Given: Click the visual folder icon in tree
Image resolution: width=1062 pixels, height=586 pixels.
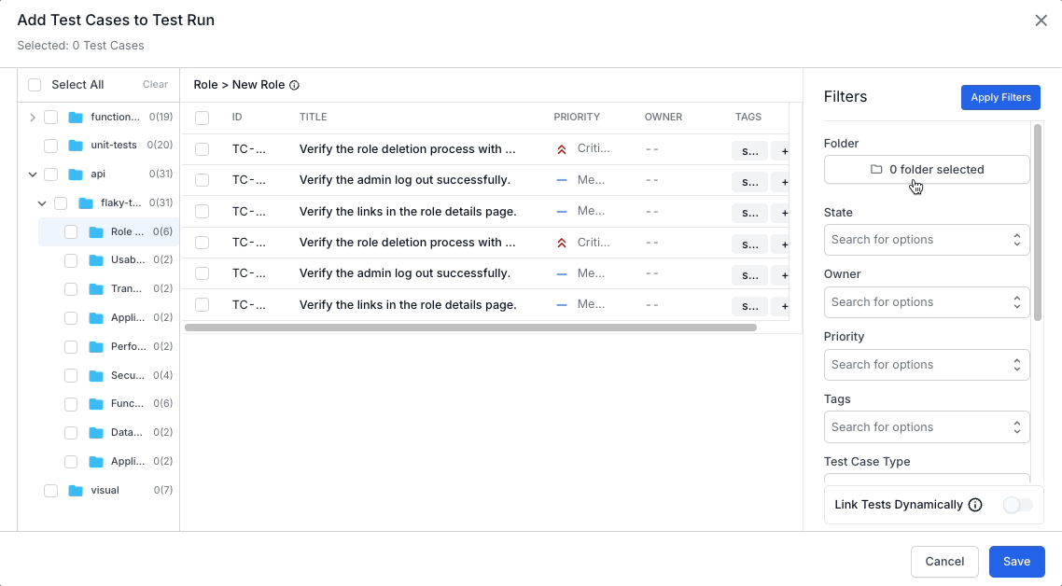Looking at the screenshot, I should 76,490.
